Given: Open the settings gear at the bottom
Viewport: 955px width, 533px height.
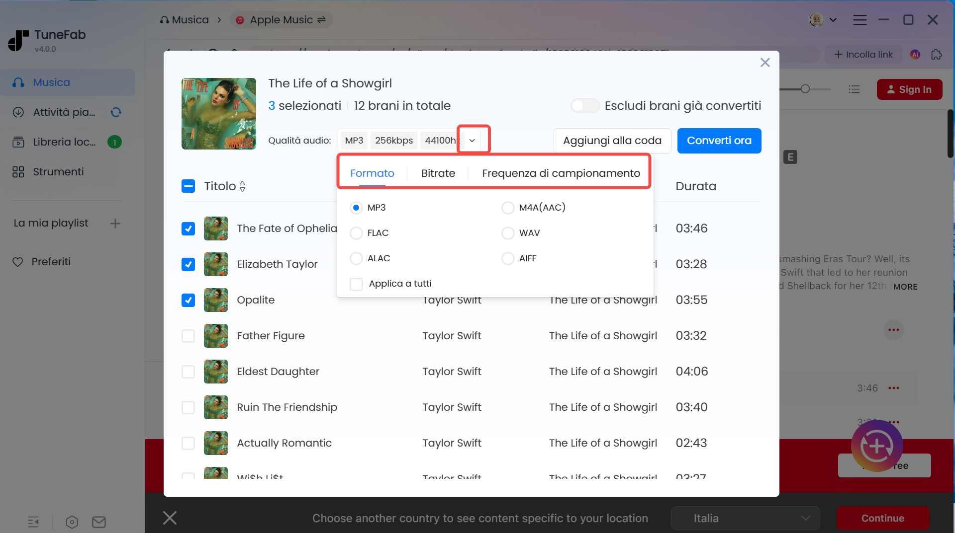Looking at the screenshot, I should [x=71, y=522].
